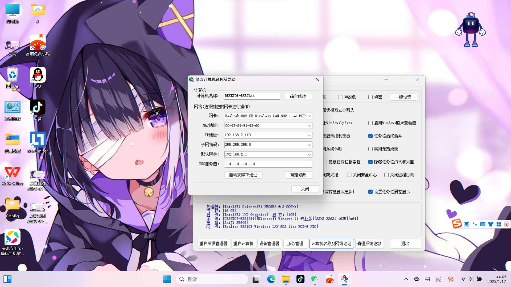Click the 关闭 button in dialog
This screenshot has height=287, width=511.
click(x=305, y=189)
